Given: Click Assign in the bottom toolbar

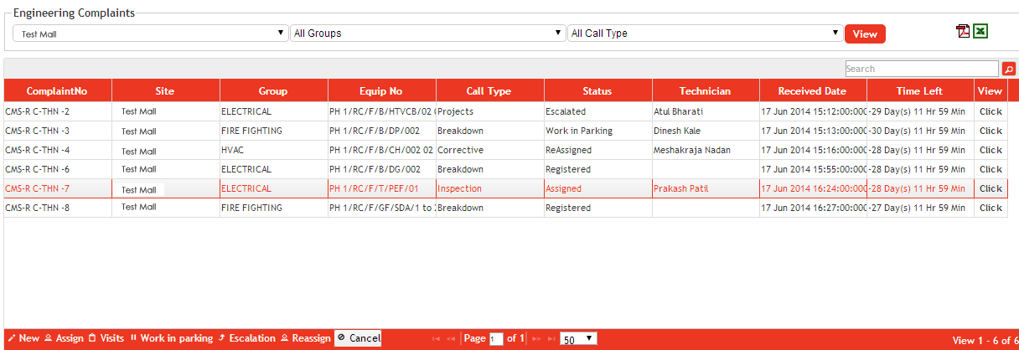Looking at the screenshot, I should [64, 338].
